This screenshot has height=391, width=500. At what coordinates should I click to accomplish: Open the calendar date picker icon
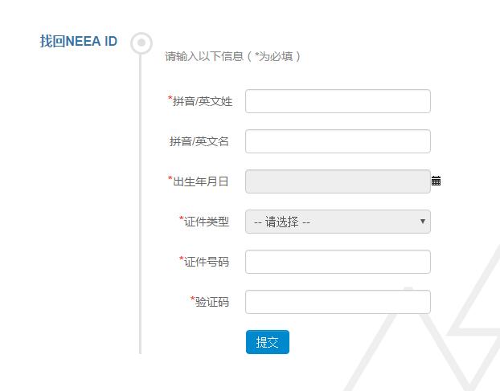pos(436,181)
